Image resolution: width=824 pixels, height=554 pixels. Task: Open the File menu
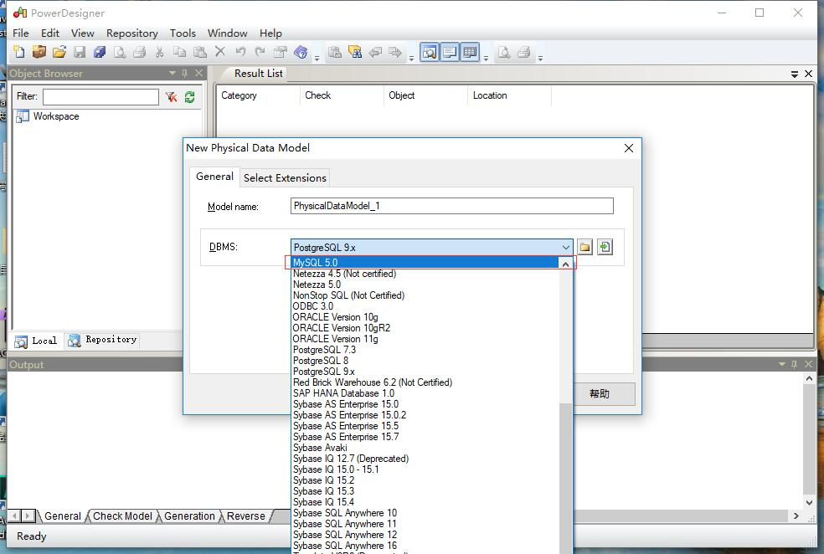click(20, 33)
